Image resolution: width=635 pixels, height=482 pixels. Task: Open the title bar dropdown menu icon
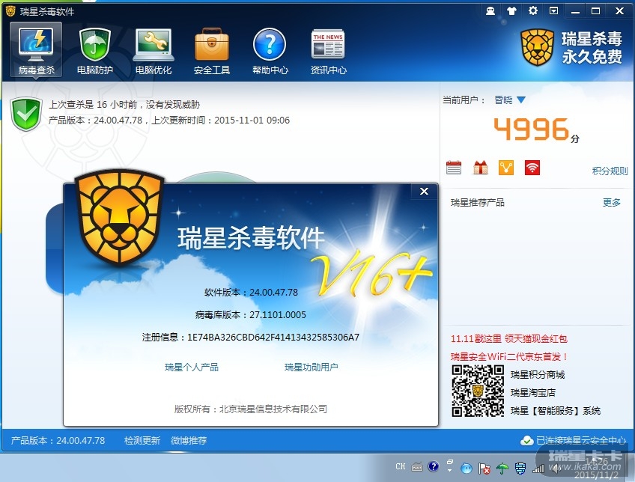553,11
